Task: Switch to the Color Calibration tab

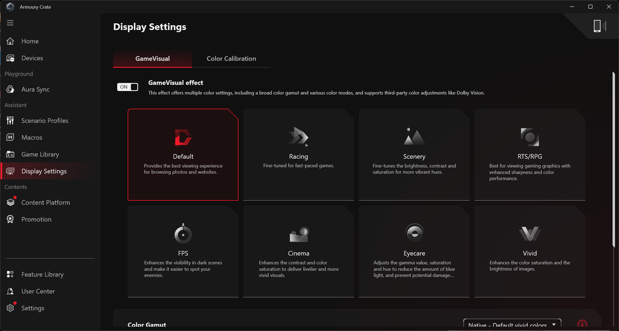Action: pyautogui.click(x=231, y=58)
